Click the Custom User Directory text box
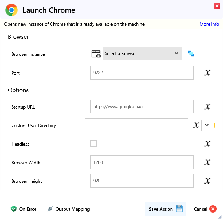 click(136, 125)
